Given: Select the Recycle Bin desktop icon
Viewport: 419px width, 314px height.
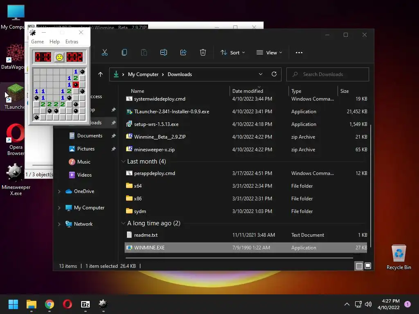Looking at the screenshot, I should (399, 257).
